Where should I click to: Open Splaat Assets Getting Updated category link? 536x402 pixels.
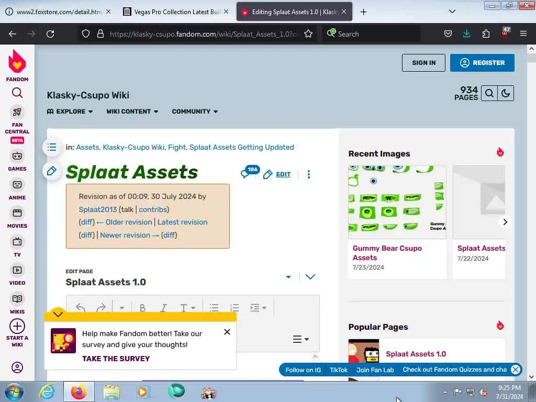(242, 147)
